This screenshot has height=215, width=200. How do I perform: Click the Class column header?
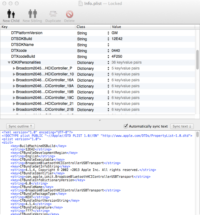(x=93, y=27)
